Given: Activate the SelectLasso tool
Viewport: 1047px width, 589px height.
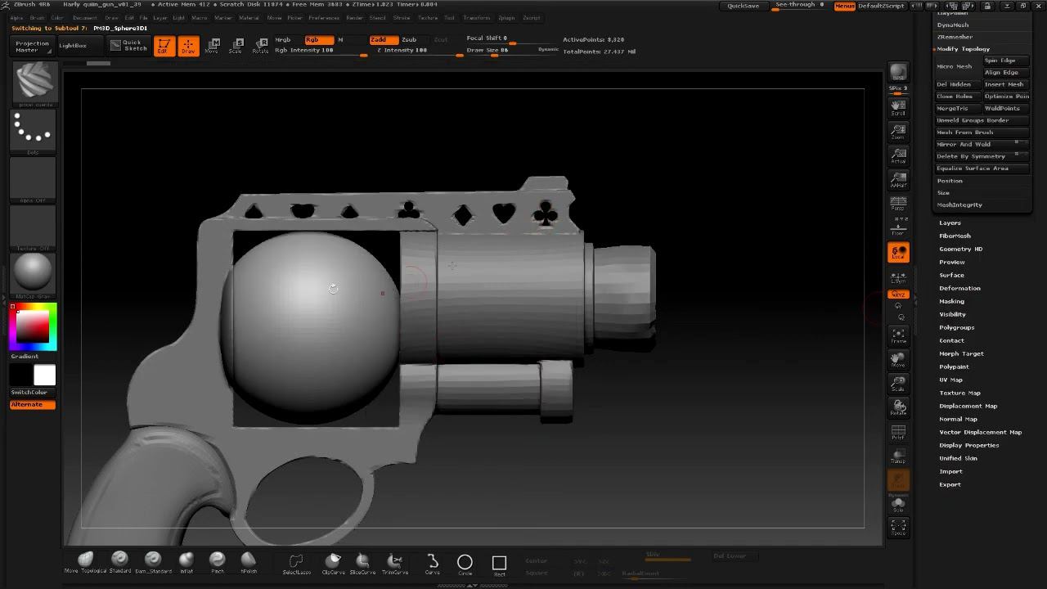Looking at the screenshot, I should click(x=296, y=562).
